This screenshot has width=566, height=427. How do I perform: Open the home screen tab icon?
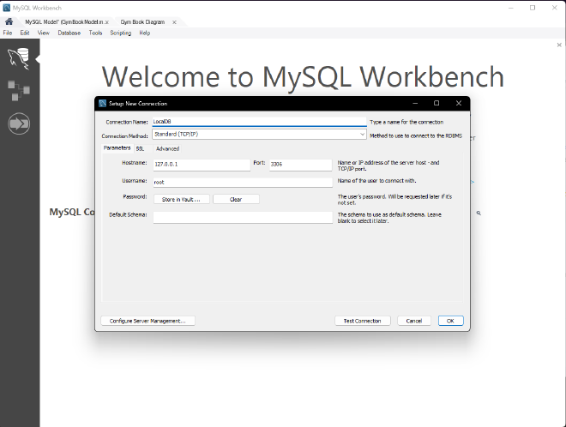tap(9, 21)
